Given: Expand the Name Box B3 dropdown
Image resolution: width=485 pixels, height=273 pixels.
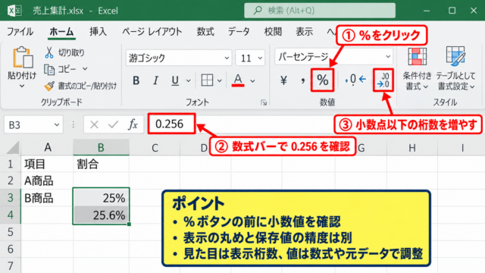Looking at the screenshot, I should (57, 124).
